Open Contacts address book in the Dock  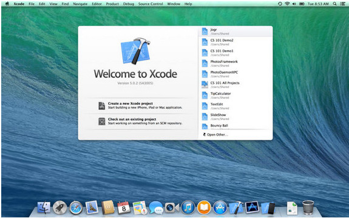108,208
